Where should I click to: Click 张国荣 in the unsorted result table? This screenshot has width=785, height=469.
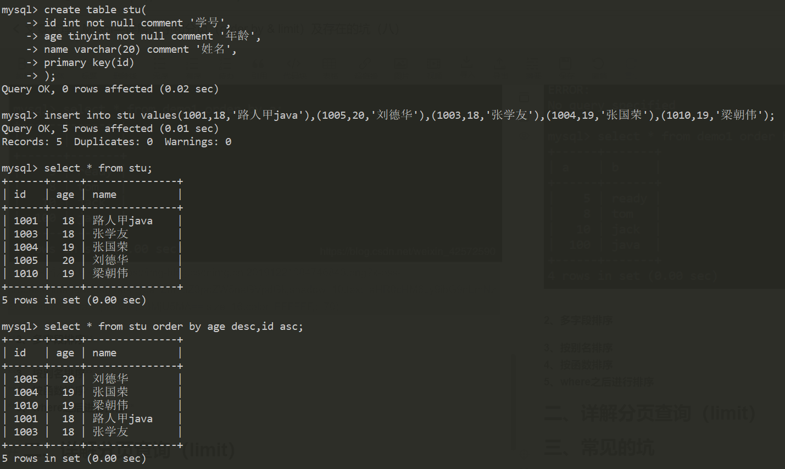pos(110,247)
